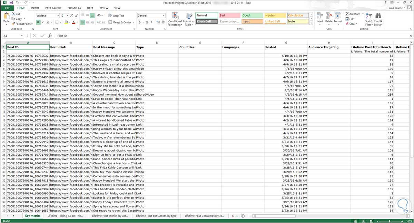The image size is (414, 223).
Task: Increase font size with the larger A
Action: coord(72,16)
